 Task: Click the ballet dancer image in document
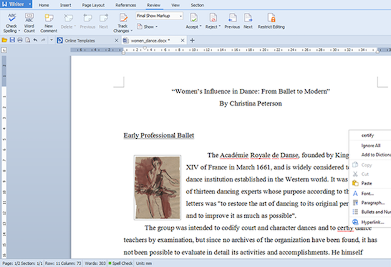point(157,187)
